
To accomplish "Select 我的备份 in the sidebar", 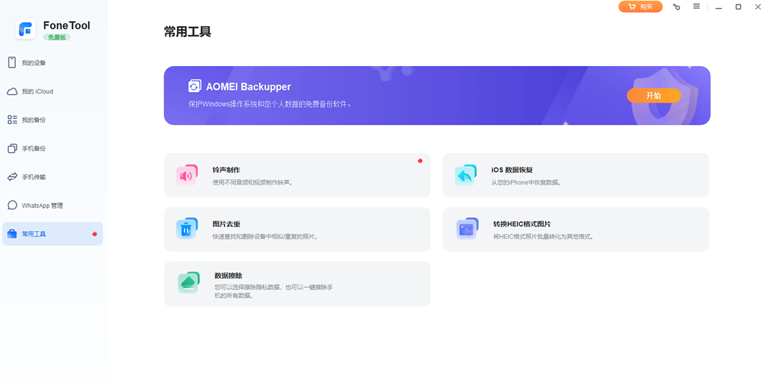I will [52, 119].
